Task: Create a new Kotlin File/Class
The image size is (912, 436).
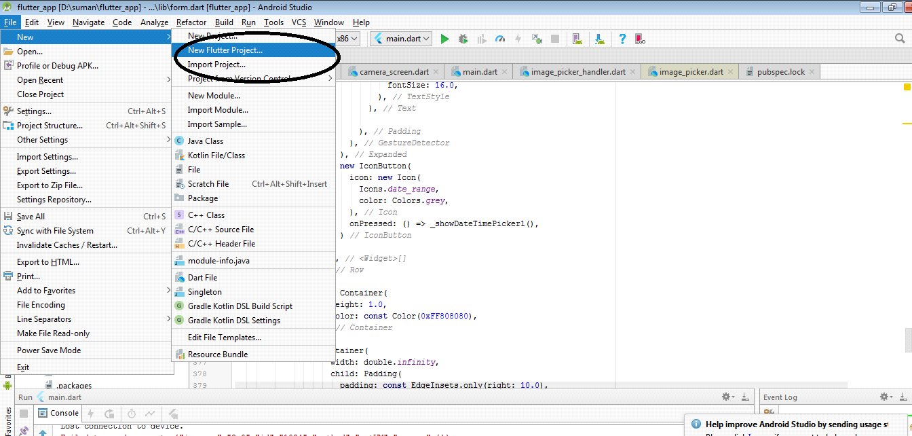Action: (x=253, y=155)
